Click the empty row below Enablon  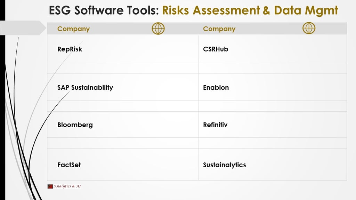[273, 106]
